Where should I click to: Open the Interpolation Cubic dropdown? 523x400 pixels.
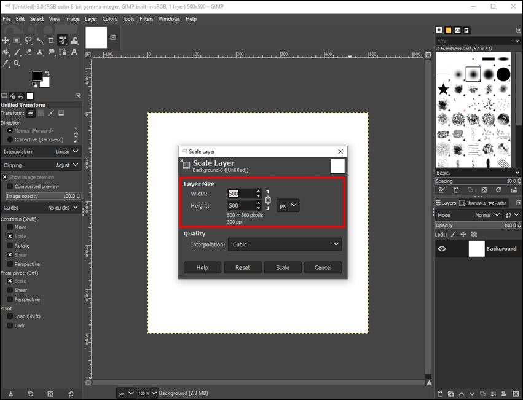click(285, 245)
